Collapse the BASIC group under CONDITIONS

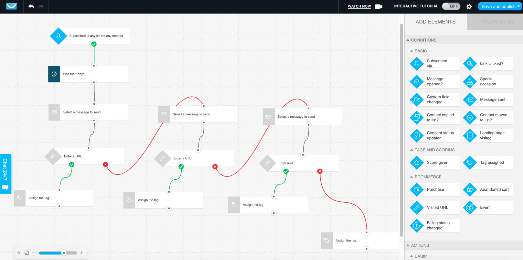point(412,51)
